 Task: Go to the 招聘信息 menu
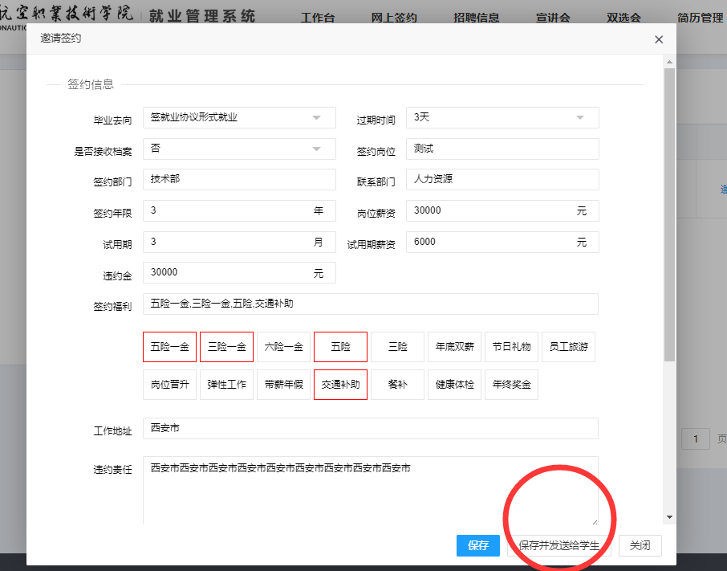pyautogui.click(x=477, y=18)
